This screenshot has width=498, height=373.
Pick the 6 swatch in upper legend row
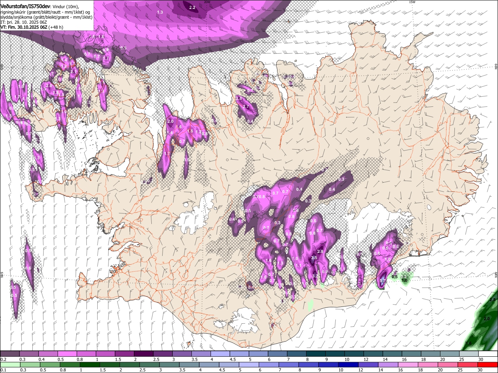[278, 354]
